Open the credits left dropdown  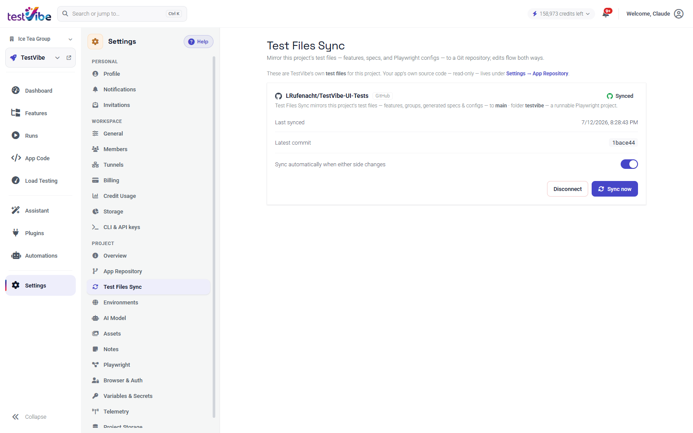tap(561, 14)
